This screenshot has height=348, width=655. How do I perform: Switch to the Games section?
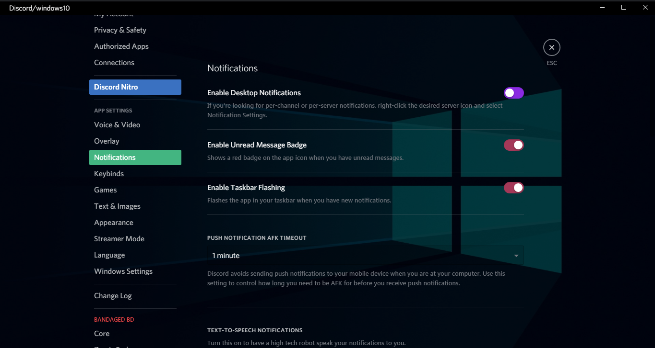105,190
